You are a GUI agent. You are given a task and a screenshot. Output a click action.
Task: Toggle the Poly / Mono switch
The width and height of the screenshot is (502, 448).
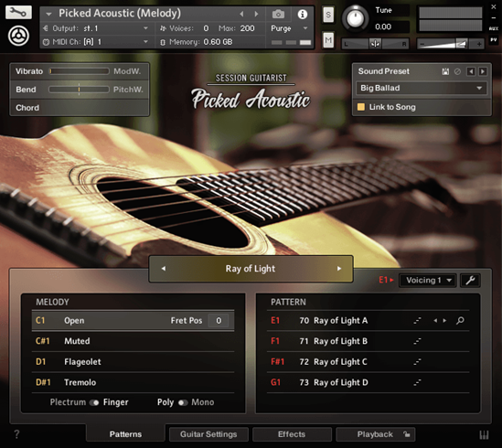click(x=183, y=402)
